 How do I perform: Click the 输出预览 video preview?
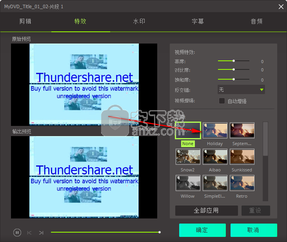point(84,177)
